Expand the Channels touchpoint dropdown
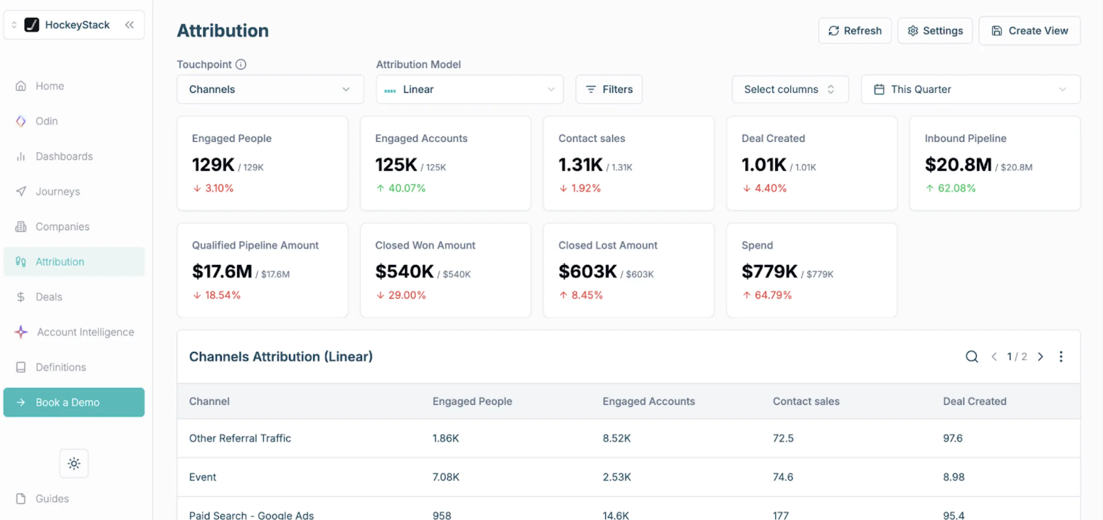Viewport: 1103px width, 520px height. (270, 89)
